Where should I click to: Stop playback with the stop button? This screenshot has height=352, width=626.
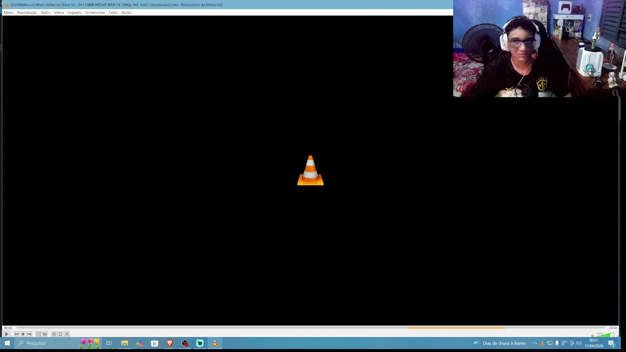point(23,334)
